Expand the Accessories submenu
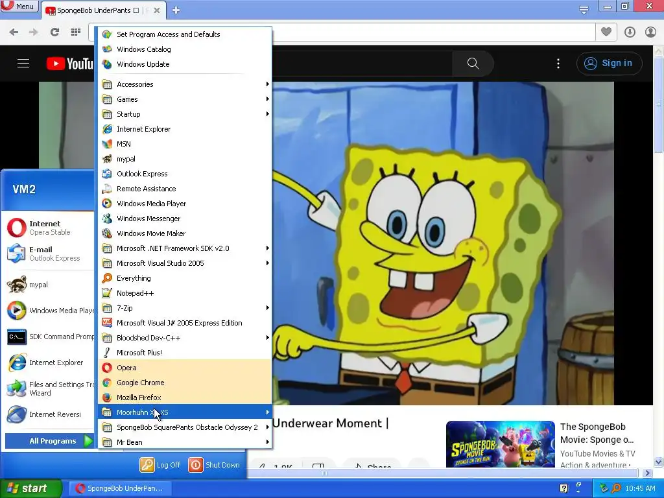The width and height of the screenshot is (664, 498). coord(185,84)
